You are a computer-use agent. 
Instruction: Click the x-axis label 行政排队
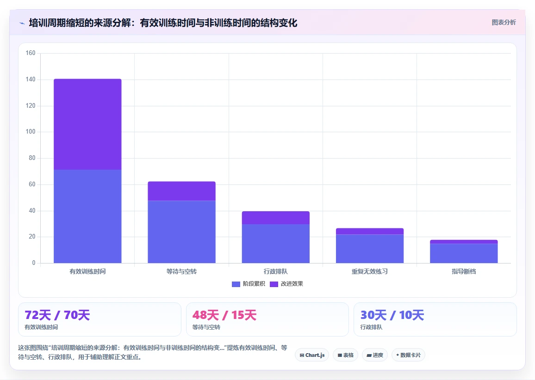click(x=276, y=272)
